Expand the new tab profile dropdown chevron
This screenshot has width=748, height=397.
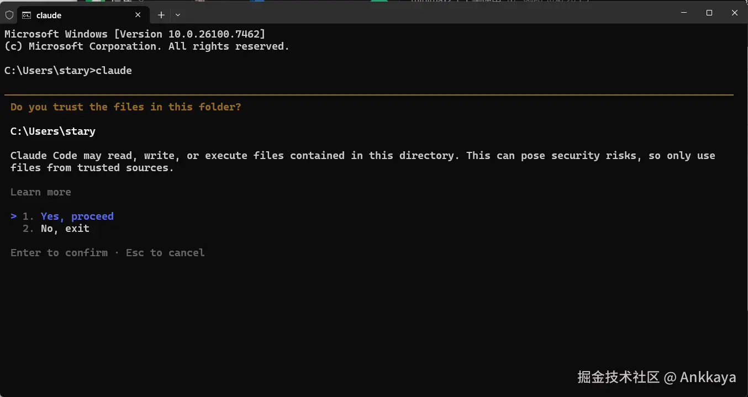pos(177,15)
